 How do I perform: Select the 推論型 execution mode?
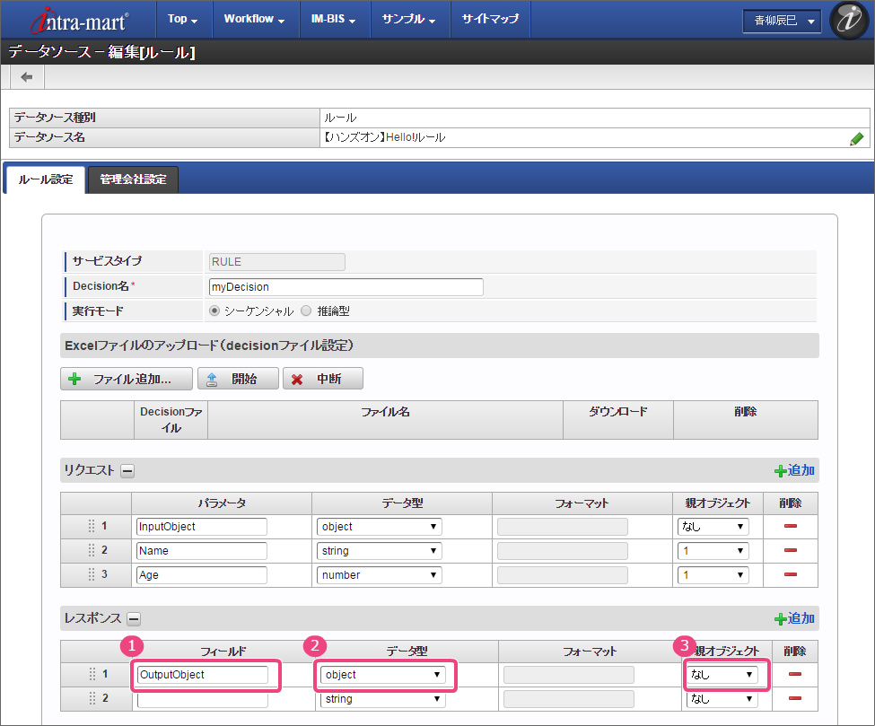coord(306,311)
